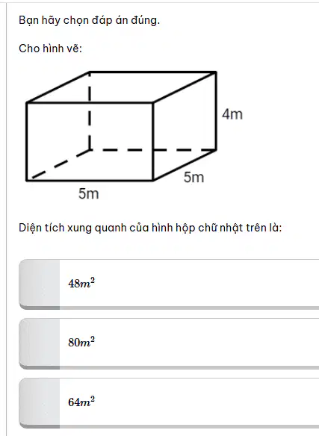Viewport: 319px width, 436px height.
Task: Click the 4m height label
Action: click(x=232, y=114)
